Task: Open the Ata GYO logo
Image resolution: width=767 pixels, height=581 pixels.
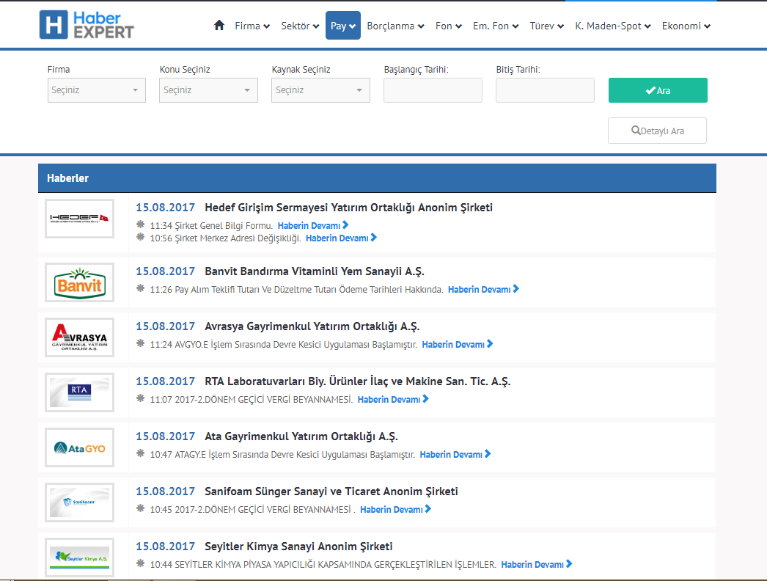Action: click(79, 447)
